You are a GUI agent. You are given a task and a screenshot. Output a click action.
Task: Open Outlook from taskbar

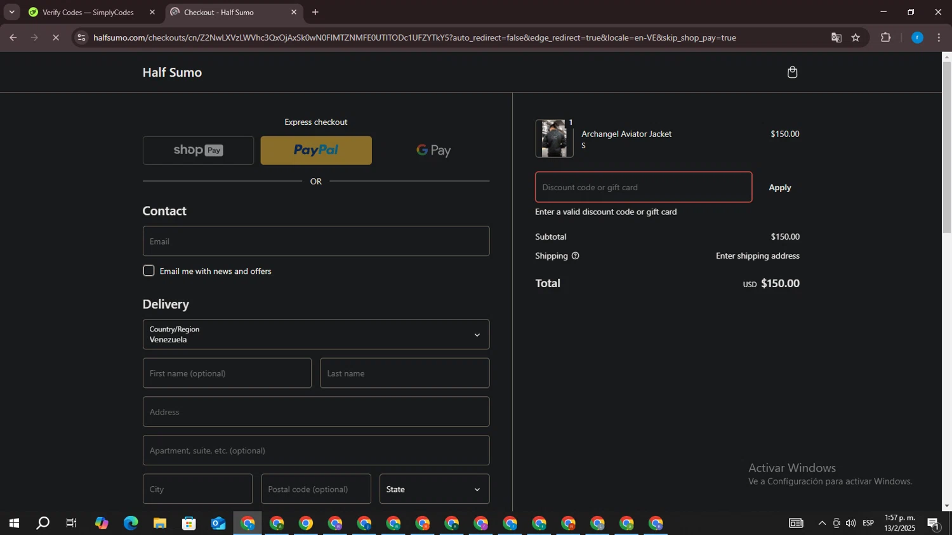pos(218,523)
